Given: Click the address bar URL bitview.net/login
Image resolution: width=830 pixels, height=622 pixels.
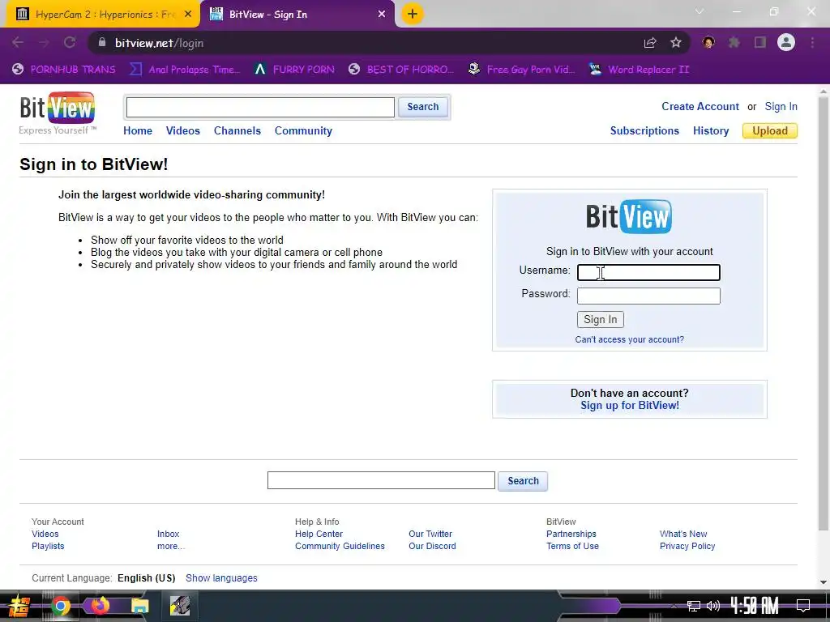Looking at the screenshot, I should tap(160, 44).
